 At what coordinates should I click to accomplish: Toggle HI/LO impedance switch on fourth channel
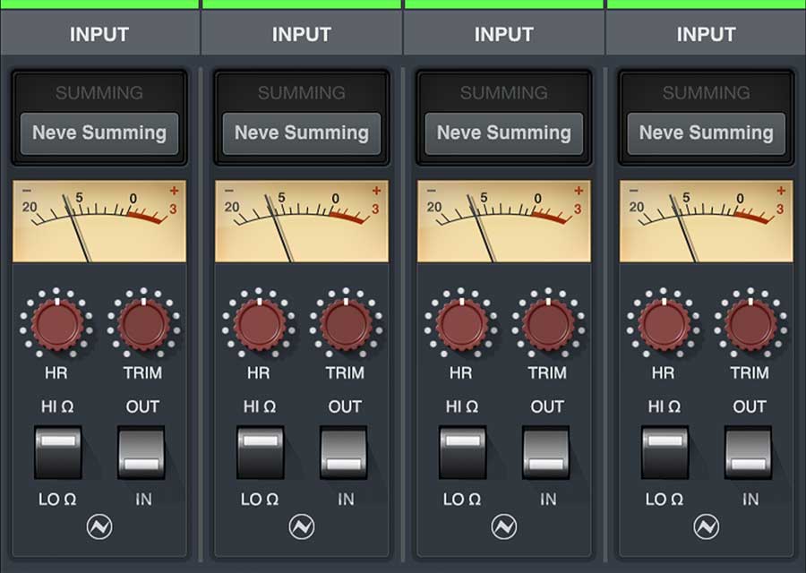click(x=665, y=452)
